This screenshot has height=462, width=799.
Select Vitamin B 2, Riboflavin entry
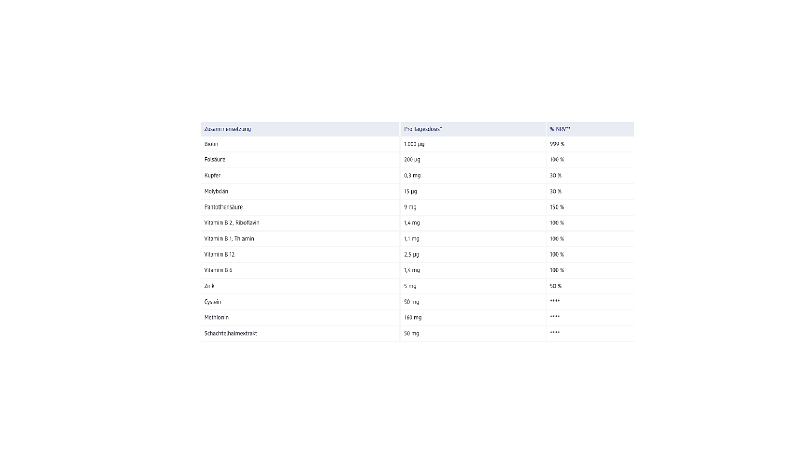tap(232, 223)
